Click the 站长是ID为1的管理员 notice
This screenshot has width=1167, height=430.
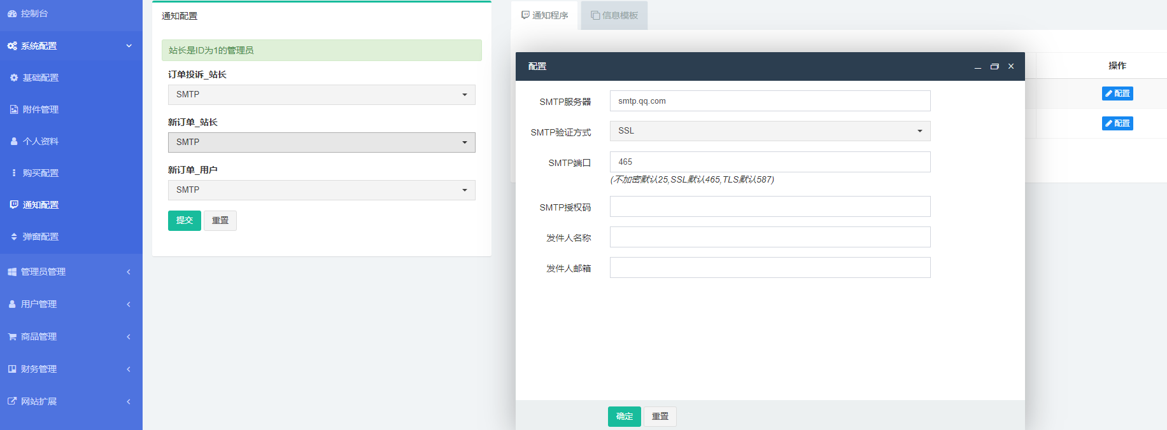322,50
